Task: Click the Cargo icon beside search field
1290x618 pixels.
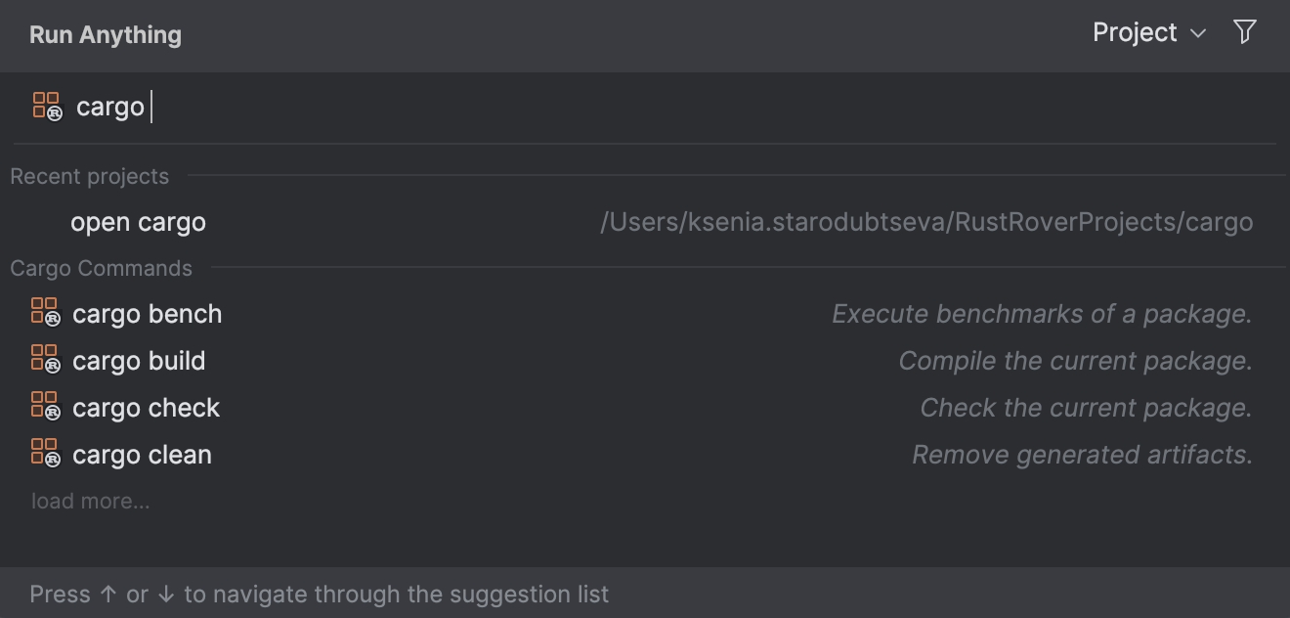Action: pyautogui.click(x=47, y=107)
